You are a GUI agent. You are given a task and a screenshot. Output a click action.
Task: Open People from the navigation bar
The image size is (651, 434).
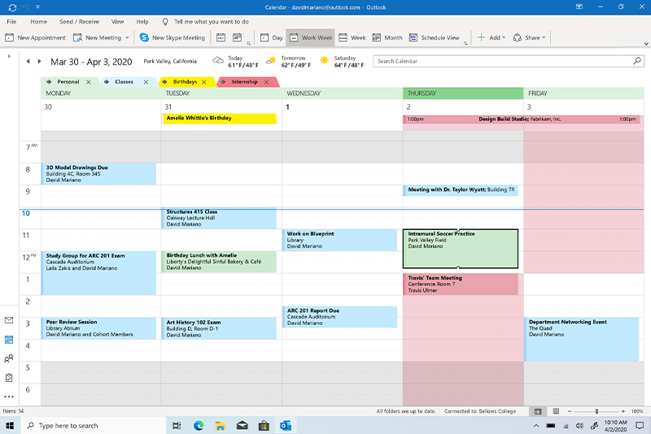(9, 358)
